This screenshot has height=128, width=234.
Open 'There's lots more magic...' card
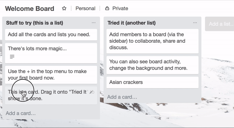click(x=51, y=53)
